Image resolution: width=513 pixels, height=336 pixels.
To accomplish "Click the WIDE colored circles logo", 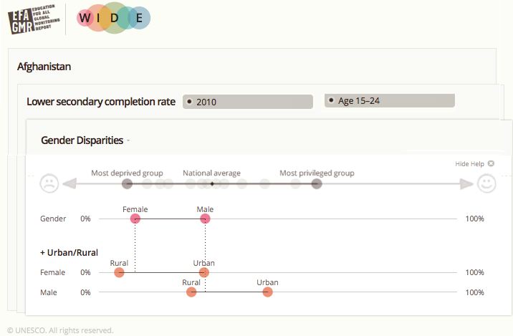I will click(113, 18).
